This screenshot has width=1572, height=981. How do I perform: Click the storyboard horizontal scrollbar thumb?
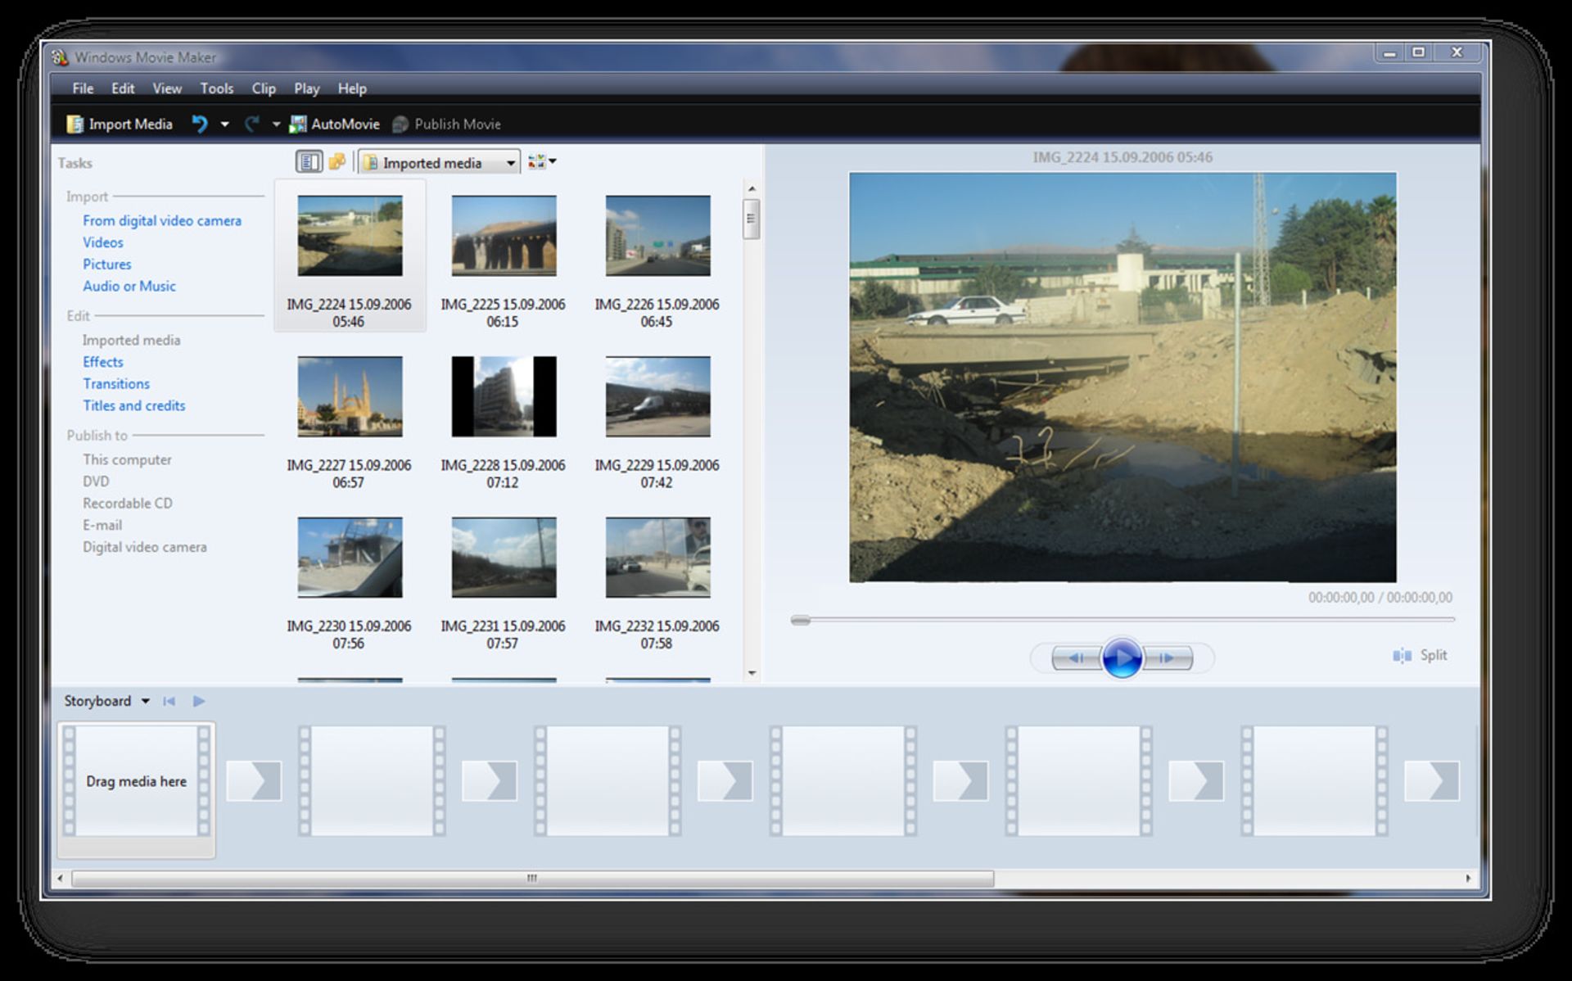coord(532,879)
